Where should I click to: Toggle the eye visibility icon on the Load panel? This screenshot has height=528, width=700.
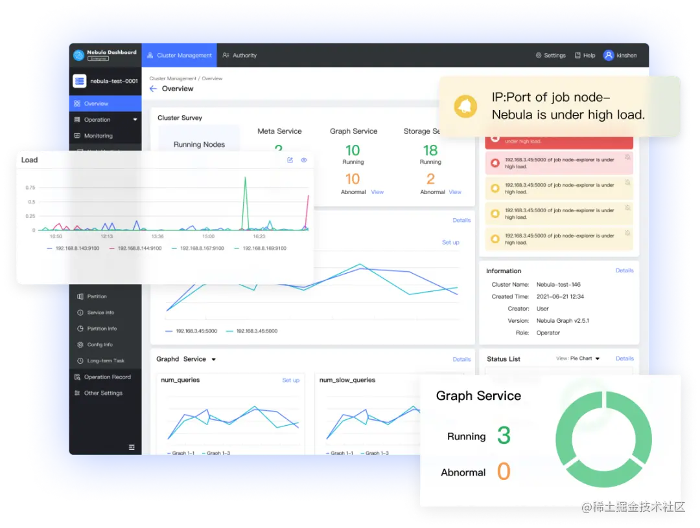(304, 160)
